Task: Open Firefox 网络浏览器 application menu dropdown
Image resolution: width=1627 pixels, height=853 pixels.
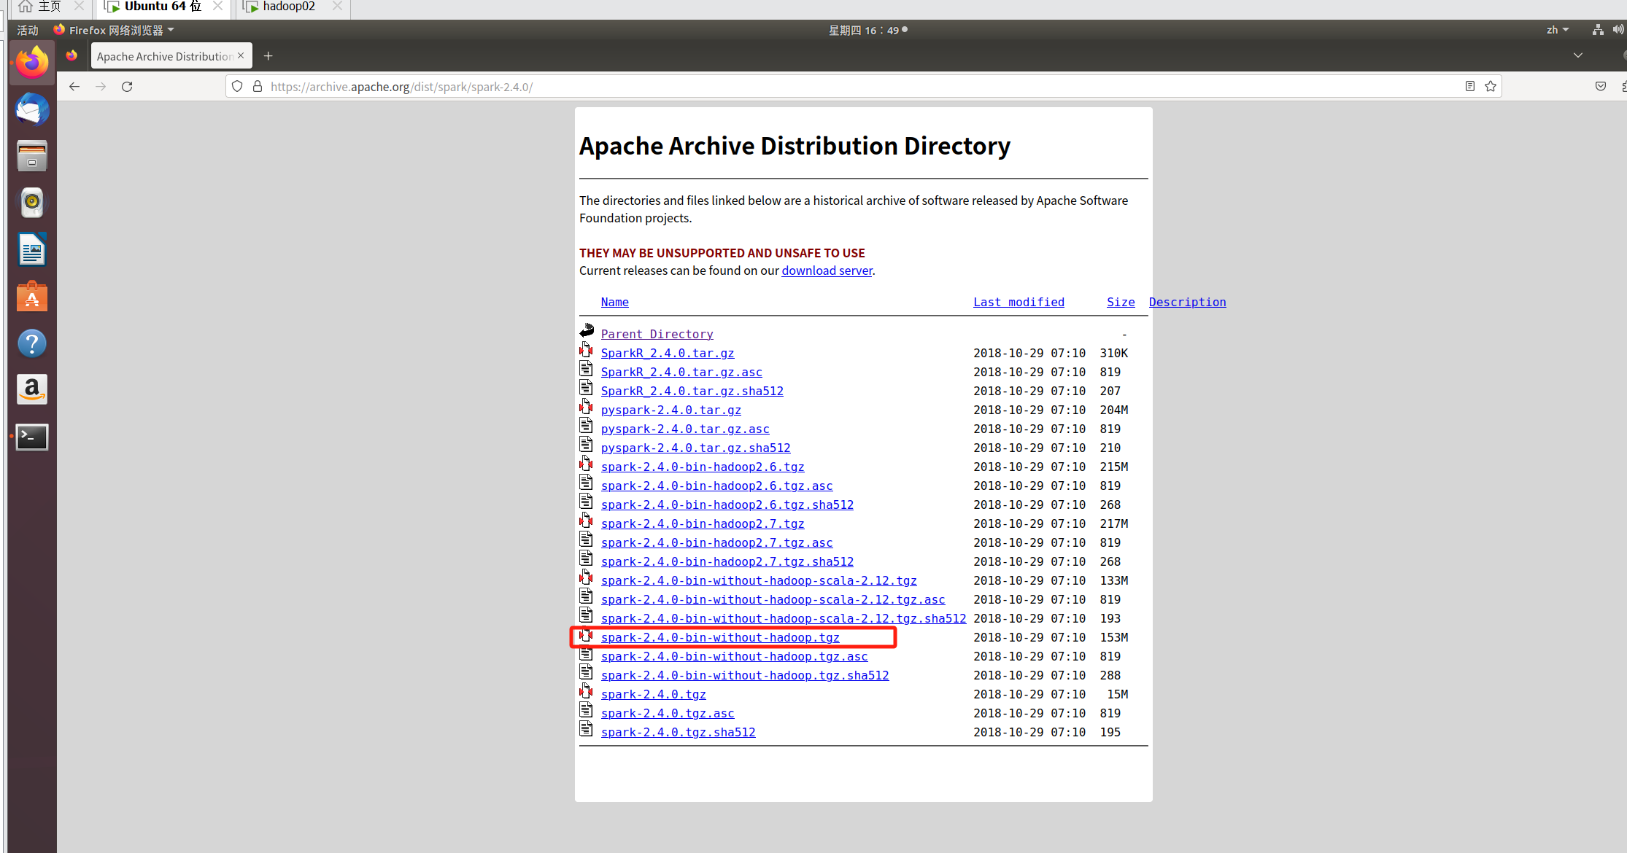Action: (x=115, y=30)
